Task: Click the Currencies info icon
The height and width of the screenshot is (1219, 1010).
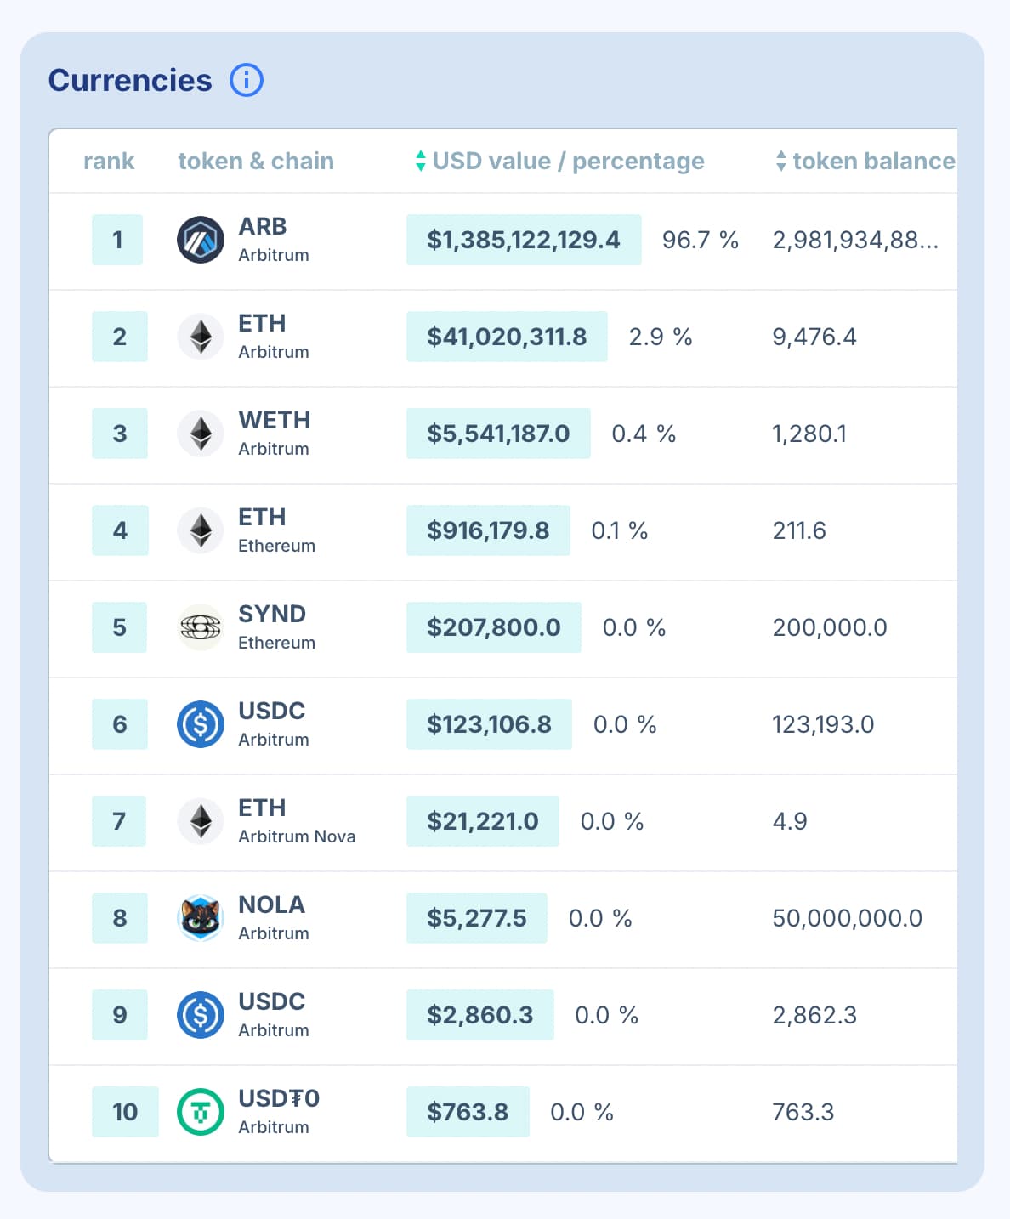Action: click(247, 80)
